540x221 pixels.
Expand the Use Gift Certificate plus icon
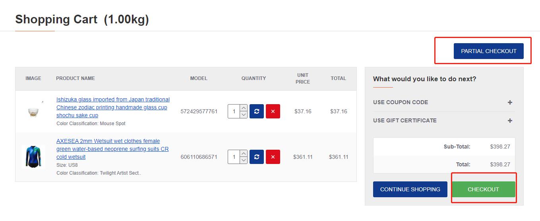510,121
